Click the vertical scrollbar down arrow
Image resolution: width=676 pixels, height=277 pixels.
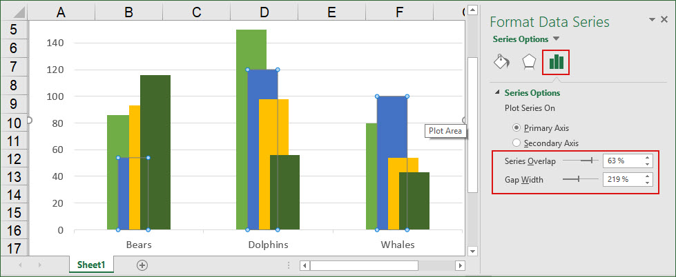pyautogui.click(x=472, y=249)
